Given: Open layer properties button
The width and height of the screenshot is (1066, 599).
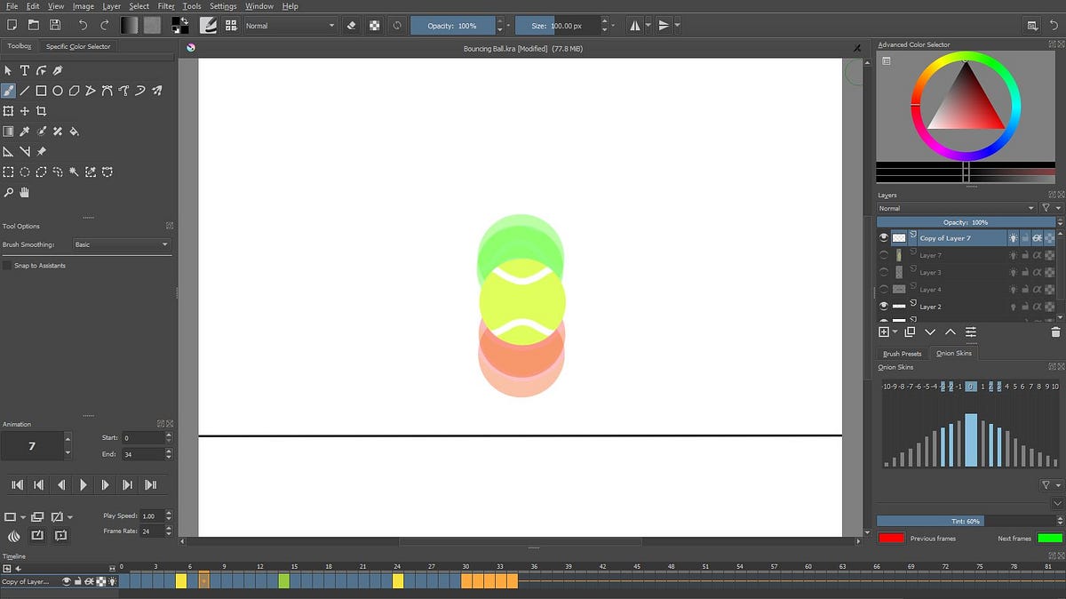Looking at the screenshot, I should coord(970,331).
